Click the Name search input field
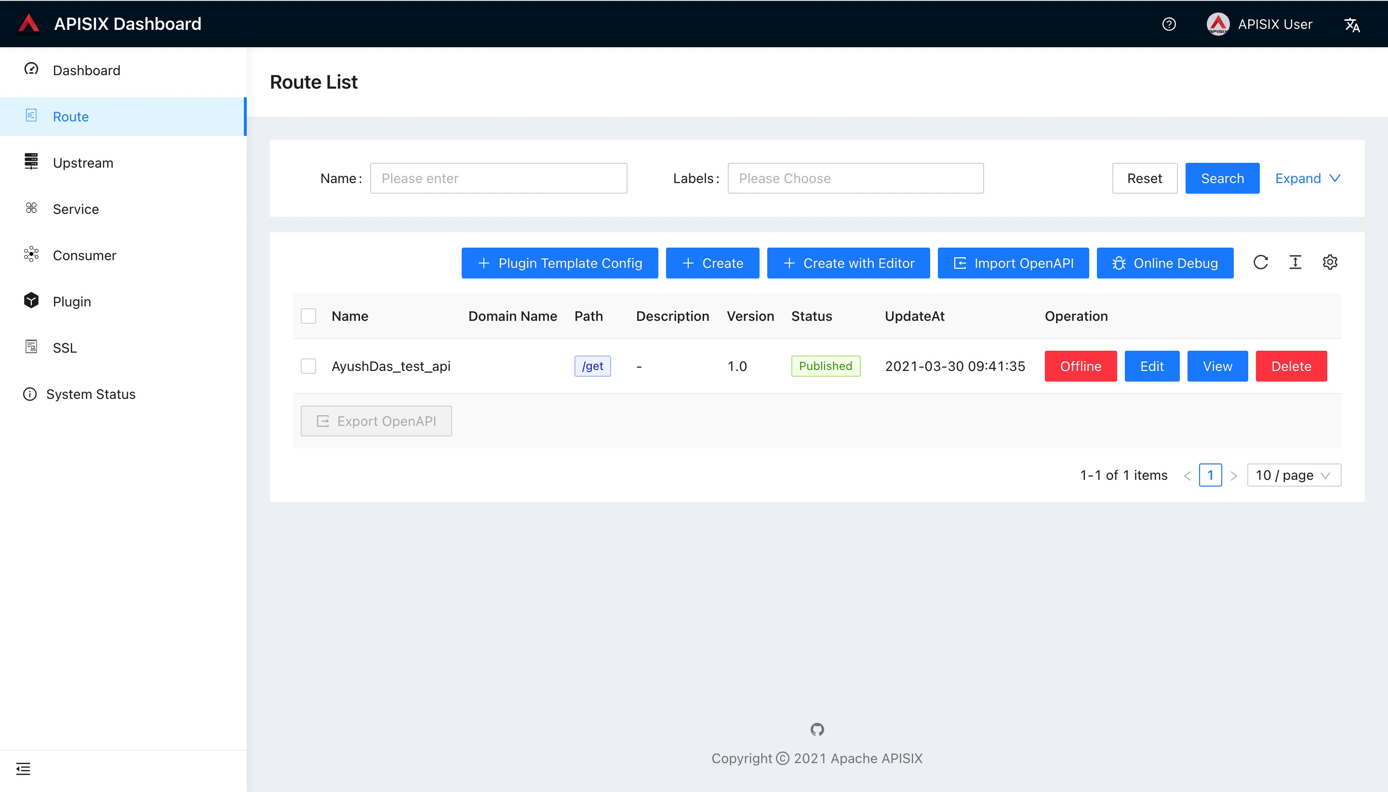 [498, 178]
